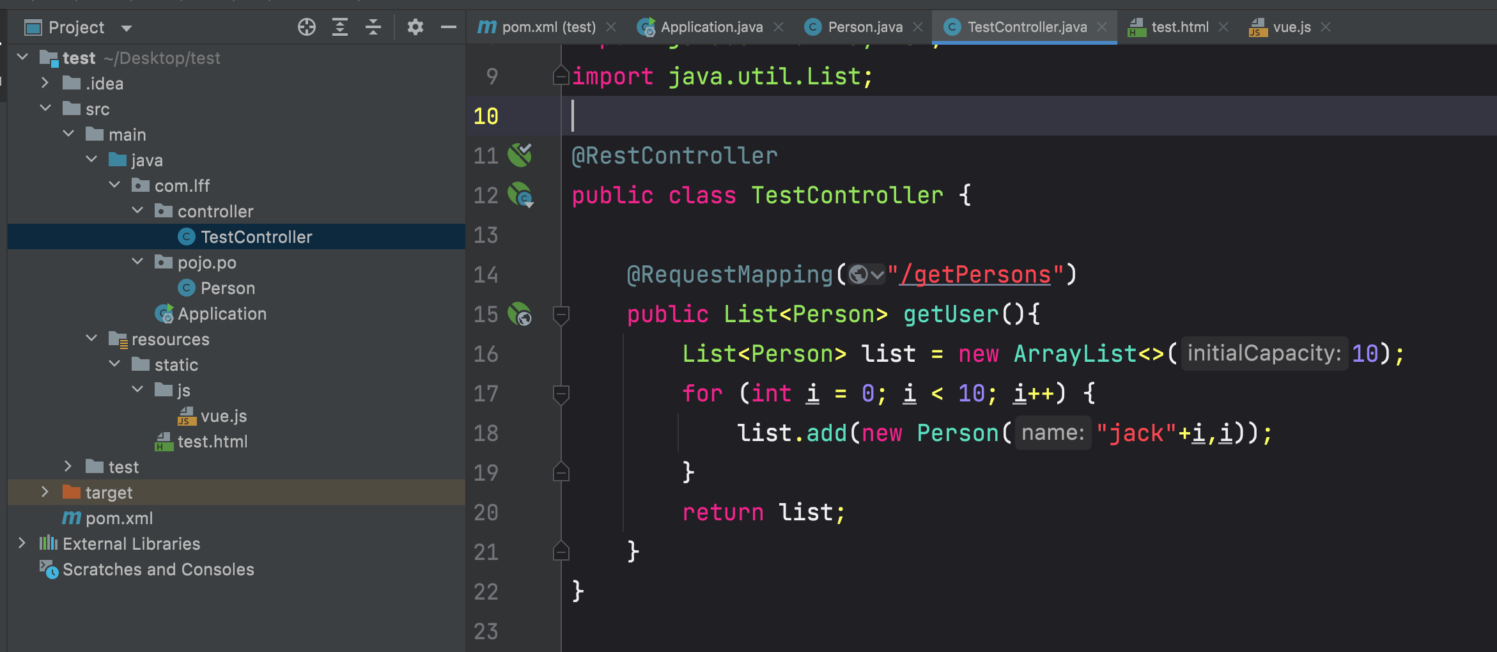This screenshot has height=652, width=1497.
Task: Expand the target folder
Action: 45,492
